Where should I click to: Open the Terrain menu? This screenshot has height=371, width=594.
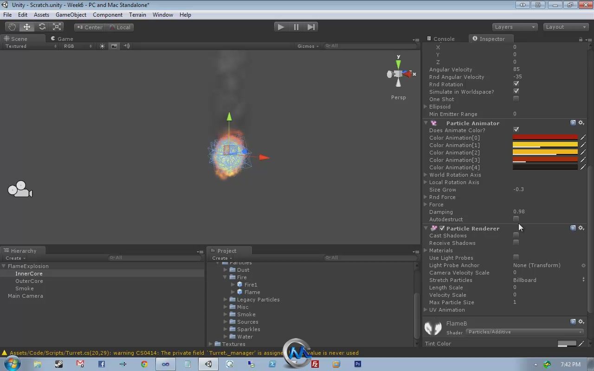pyautogui.click(x=137, y=15)
